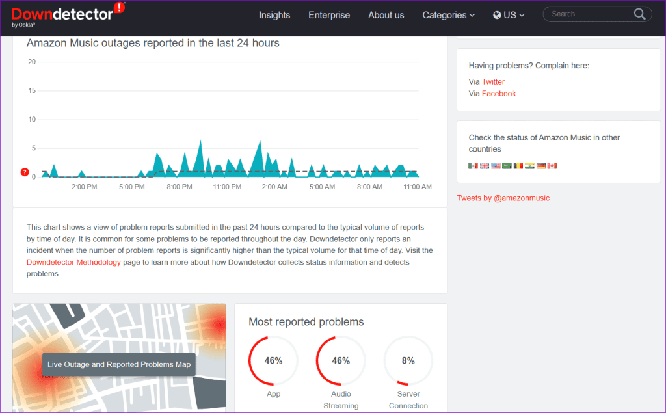Click the 11:00 AM axis label
This screenshot has height=413, width=666.
click(418, 187)
